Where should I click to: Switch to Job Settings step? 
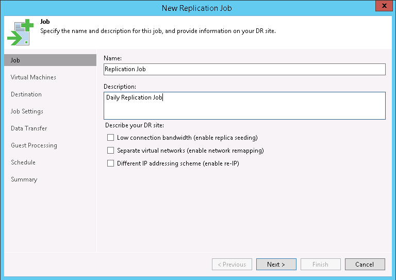[x=27, y=111]
